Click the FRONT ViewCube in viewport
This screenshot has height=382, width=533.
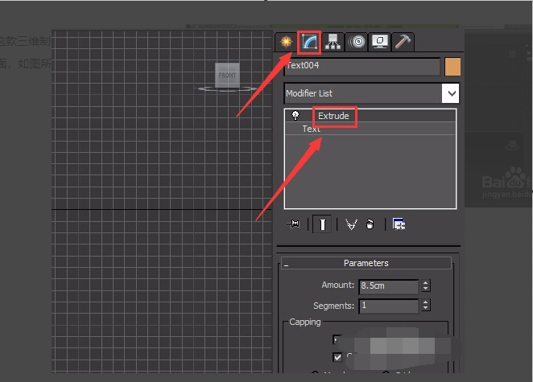click(227, 75)
